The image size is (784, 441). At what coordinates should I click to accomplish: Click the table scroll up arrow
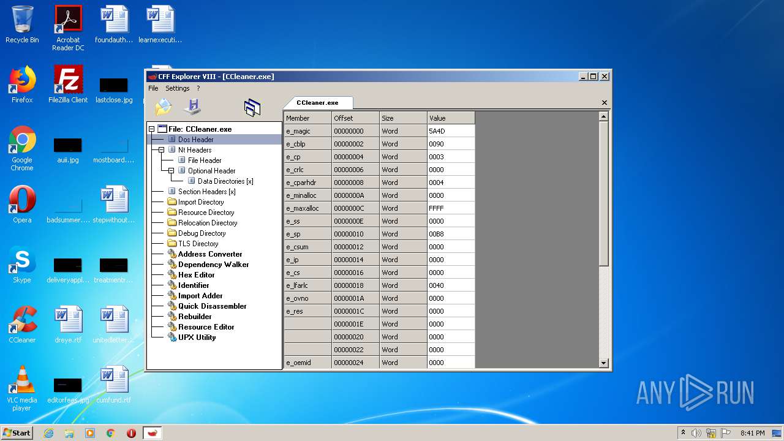(603, 116)
